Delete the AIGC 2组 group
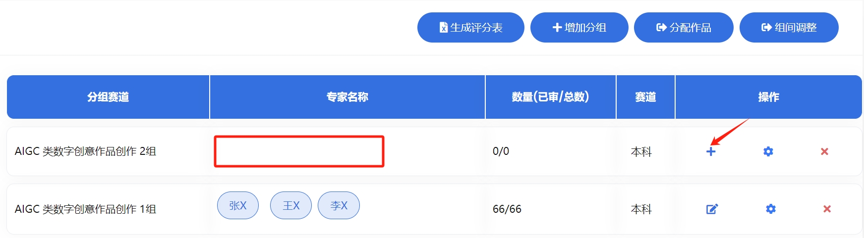The height and width of the screenshot is (238, 864). point(824,151)
